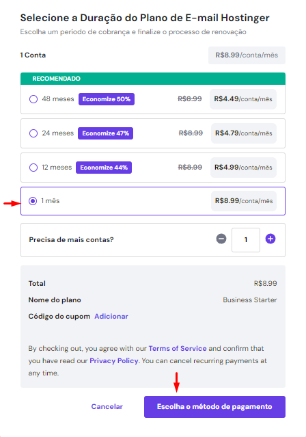Open the Terms of Service link
The image size is (306, 437).
(178, 348)
